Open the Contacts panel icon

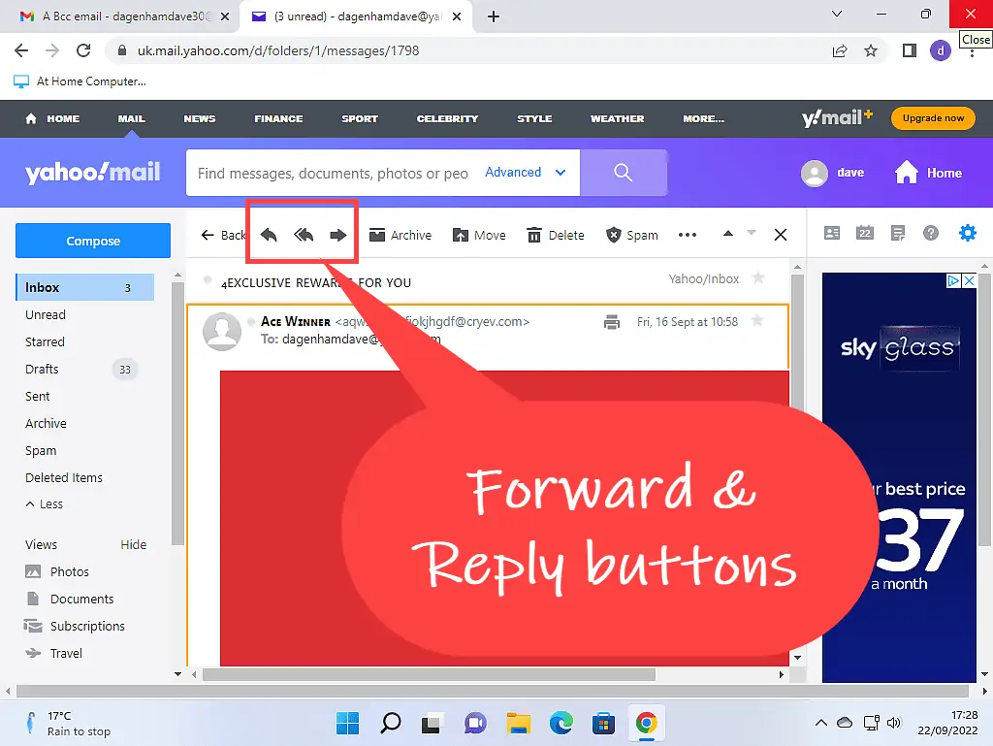pyautogui.click(x=831, y=233)
